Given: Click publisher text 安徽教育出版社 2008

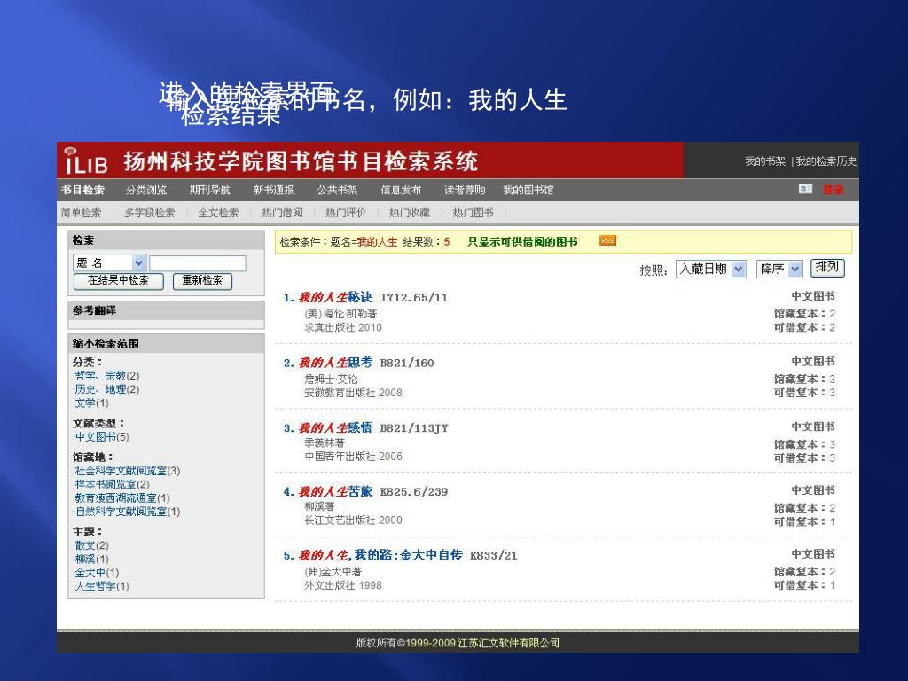Looking at the screenshot, I should coord(353,393).
